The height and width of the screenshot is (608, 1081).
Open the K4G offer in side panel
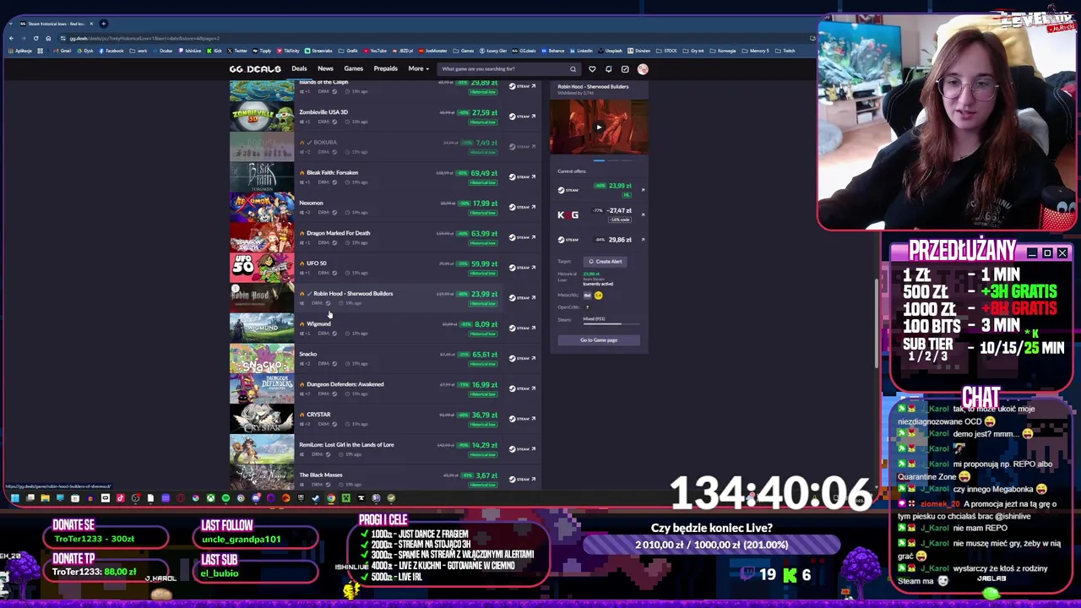point(600,214)
